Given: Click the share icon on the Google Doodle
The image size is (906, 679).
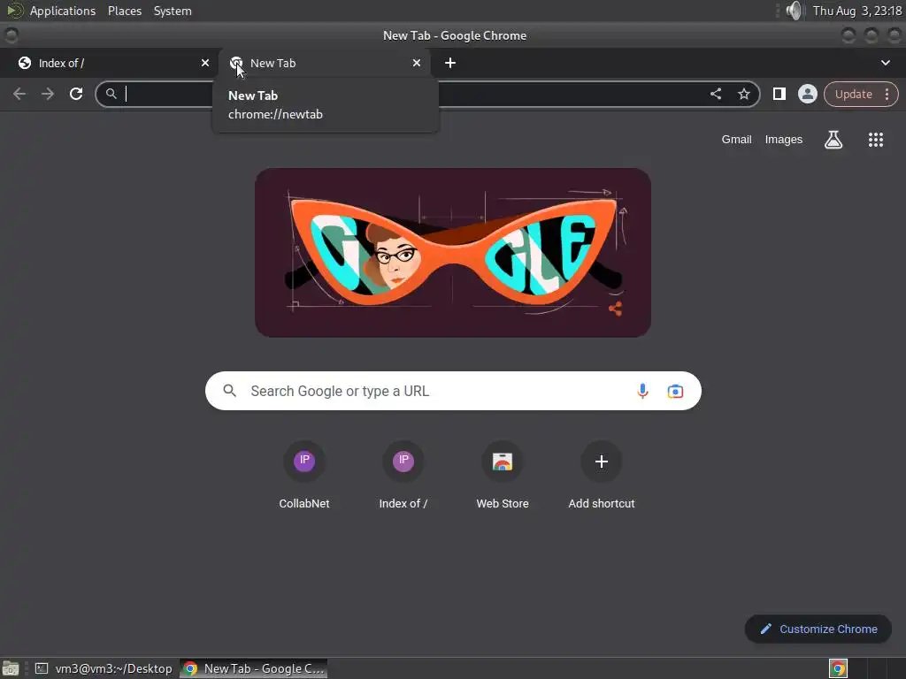Looking at the screenshot, I should point(616,309).
